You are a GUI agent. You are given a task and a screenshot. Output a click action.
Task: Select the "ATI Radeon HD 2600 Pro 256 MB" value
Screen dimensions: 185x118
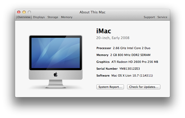click(x=135, y=62)
